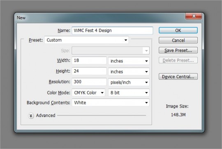The height and width of the screenshot is (149, 222).
Task: Click the New dialog title
Action: 21,18
